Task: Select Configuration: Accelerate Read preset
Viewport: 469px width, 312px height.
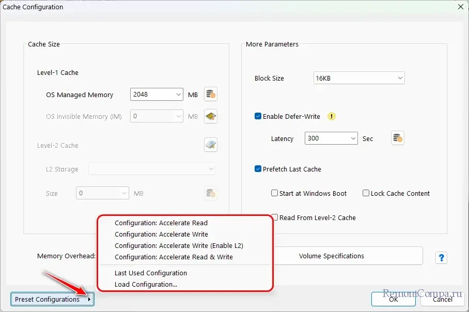Action: (161, 223)
